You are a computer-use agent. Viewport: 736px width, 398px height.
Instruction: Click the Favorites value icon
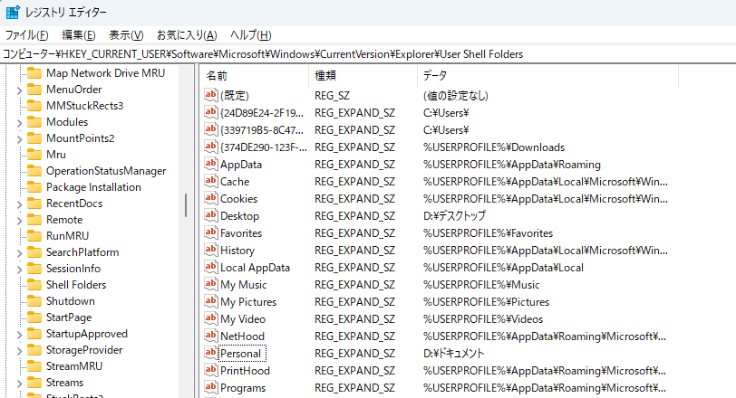(x=211, y=232)
